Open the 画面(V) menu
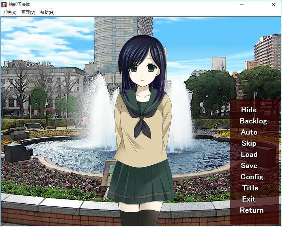 [28, 13]
